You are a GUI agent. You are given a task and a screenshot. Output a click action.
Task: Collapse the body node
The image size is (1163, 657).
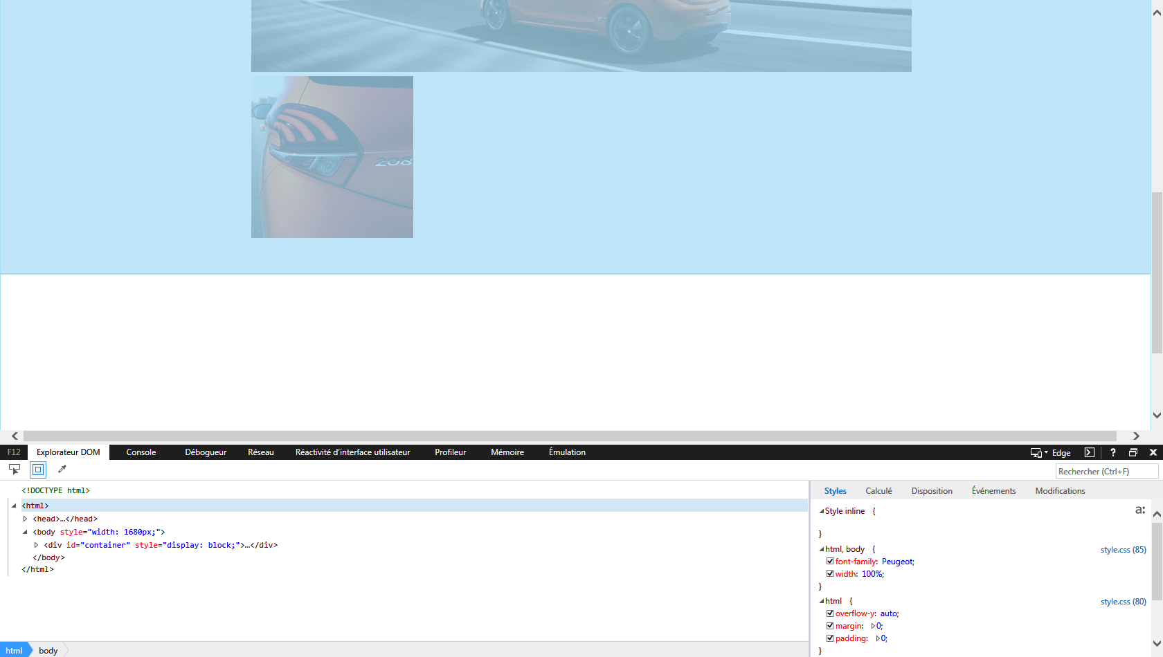25,532
